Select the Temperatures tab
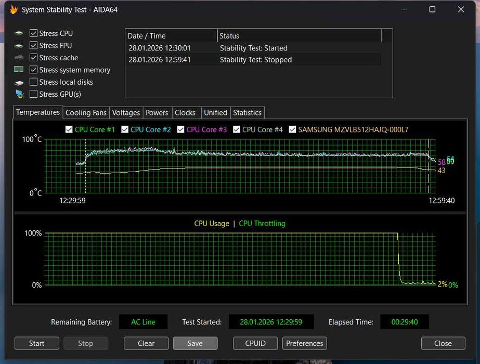Image resolution: width=480 pixels, height=364 pixels. point(38,112)
